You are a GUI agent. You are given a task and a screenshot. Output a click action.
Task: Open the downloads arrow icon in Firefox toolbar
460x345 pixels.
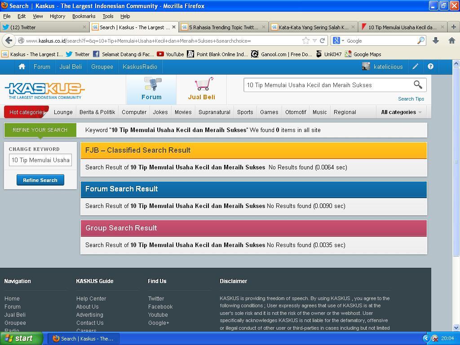coord(436,41)
